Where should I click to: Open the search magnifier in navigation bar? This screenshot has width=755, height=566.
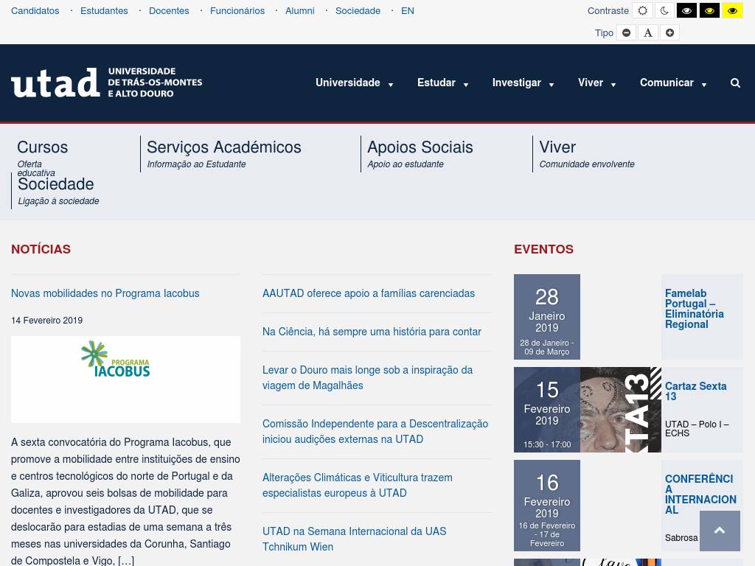(735, 83)
